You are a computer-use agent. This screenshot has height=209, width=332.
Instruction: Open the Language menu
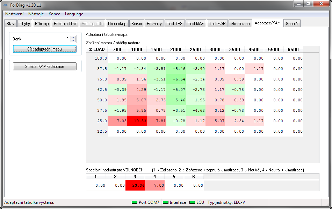point(74,14)
